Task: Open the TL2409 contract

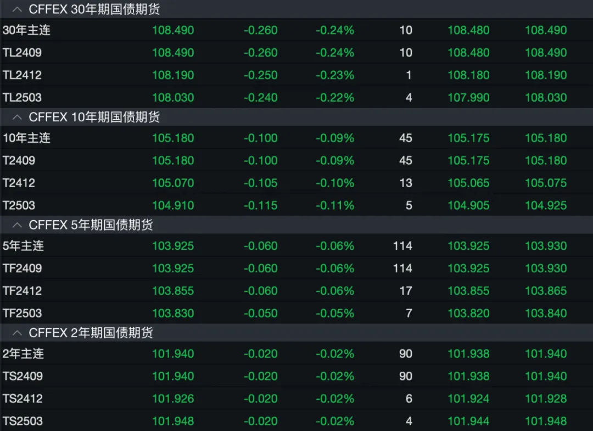Action: [x=22, y=53]
